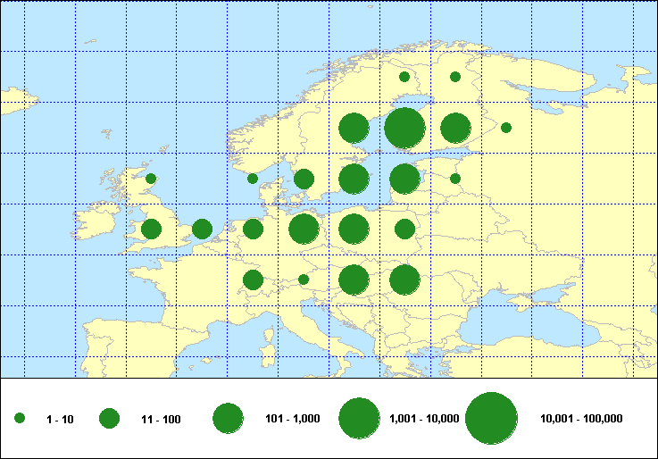This screenshot has height=459, width=658.
Task: Click the large circle on Sweden's east coast
Action: [x=354, y=128]
